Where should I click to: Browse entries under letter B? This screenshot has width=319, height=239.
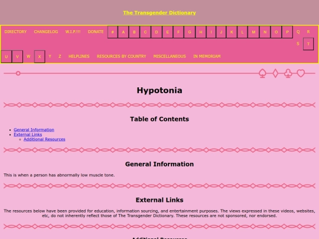point(134,32)
